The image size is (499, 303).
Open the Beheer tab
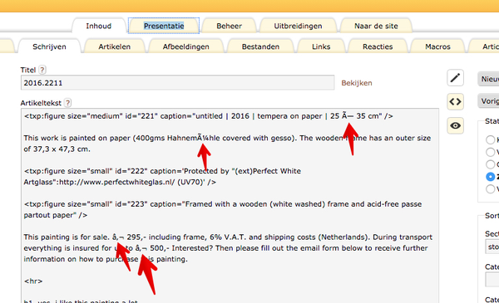[x=230, y=26]
